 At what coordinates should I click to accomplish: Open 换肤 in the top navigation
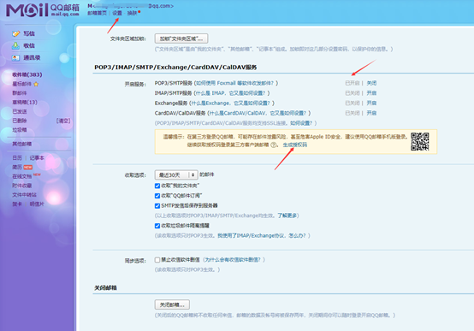pyautogui.click(x=132, y=13)
